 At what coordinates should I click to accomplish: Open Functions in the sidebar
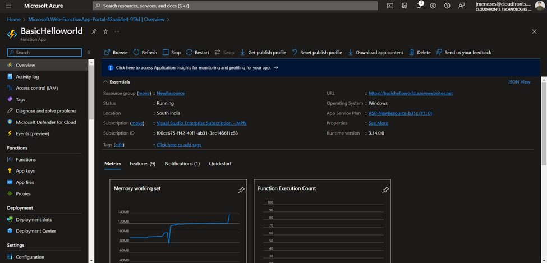(x=44, y=159)
